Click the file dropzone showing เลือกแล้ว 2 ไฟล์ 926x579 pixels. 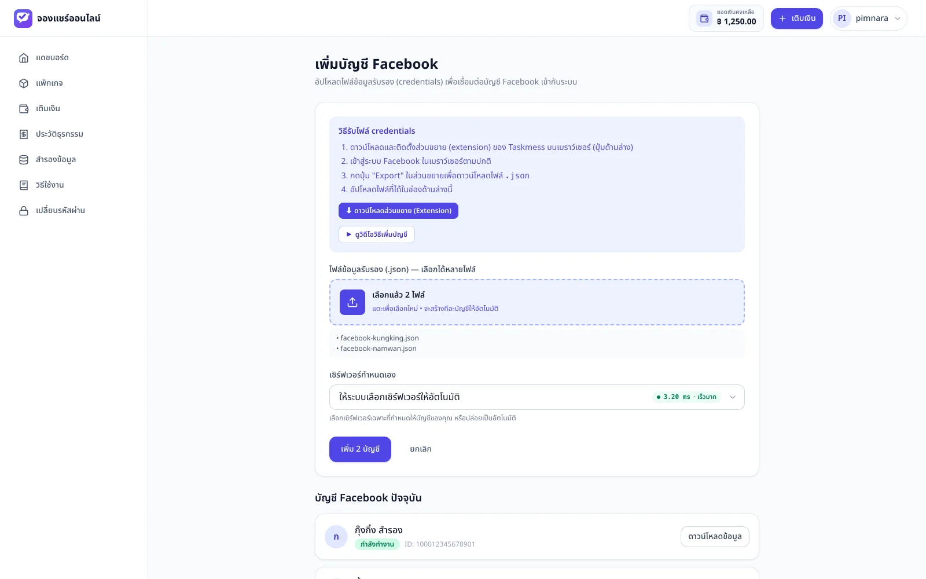pyautogui.click(x=537, y=302)
